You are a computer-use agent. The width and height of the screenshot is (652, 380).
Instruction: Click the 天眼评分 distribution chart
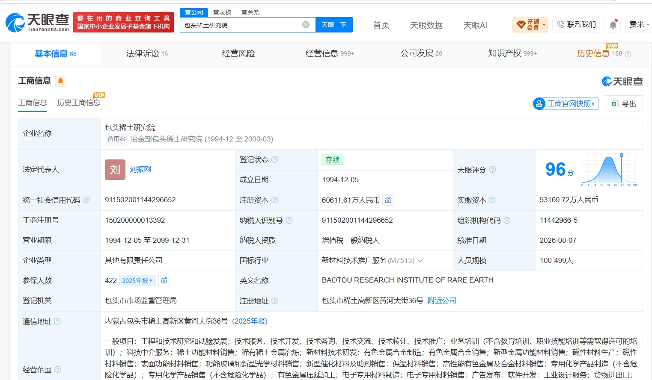coord(609,170)
